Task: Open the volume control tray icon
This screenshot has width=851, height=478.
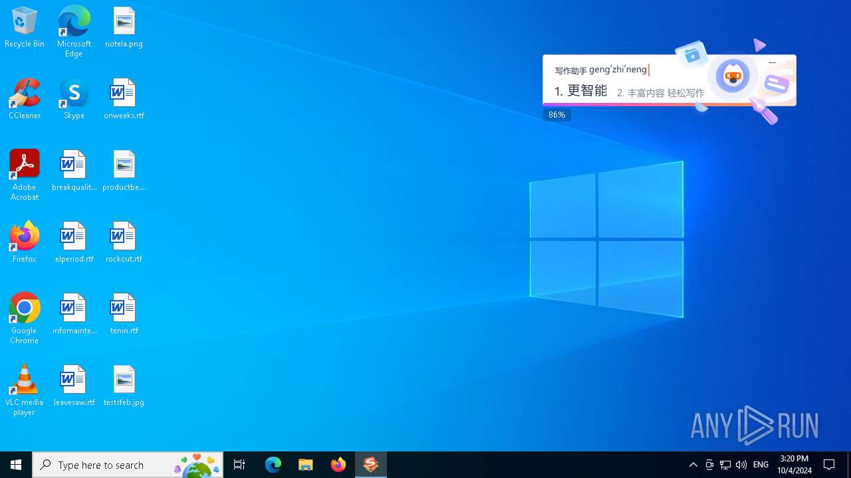Action: click(741, 465)
